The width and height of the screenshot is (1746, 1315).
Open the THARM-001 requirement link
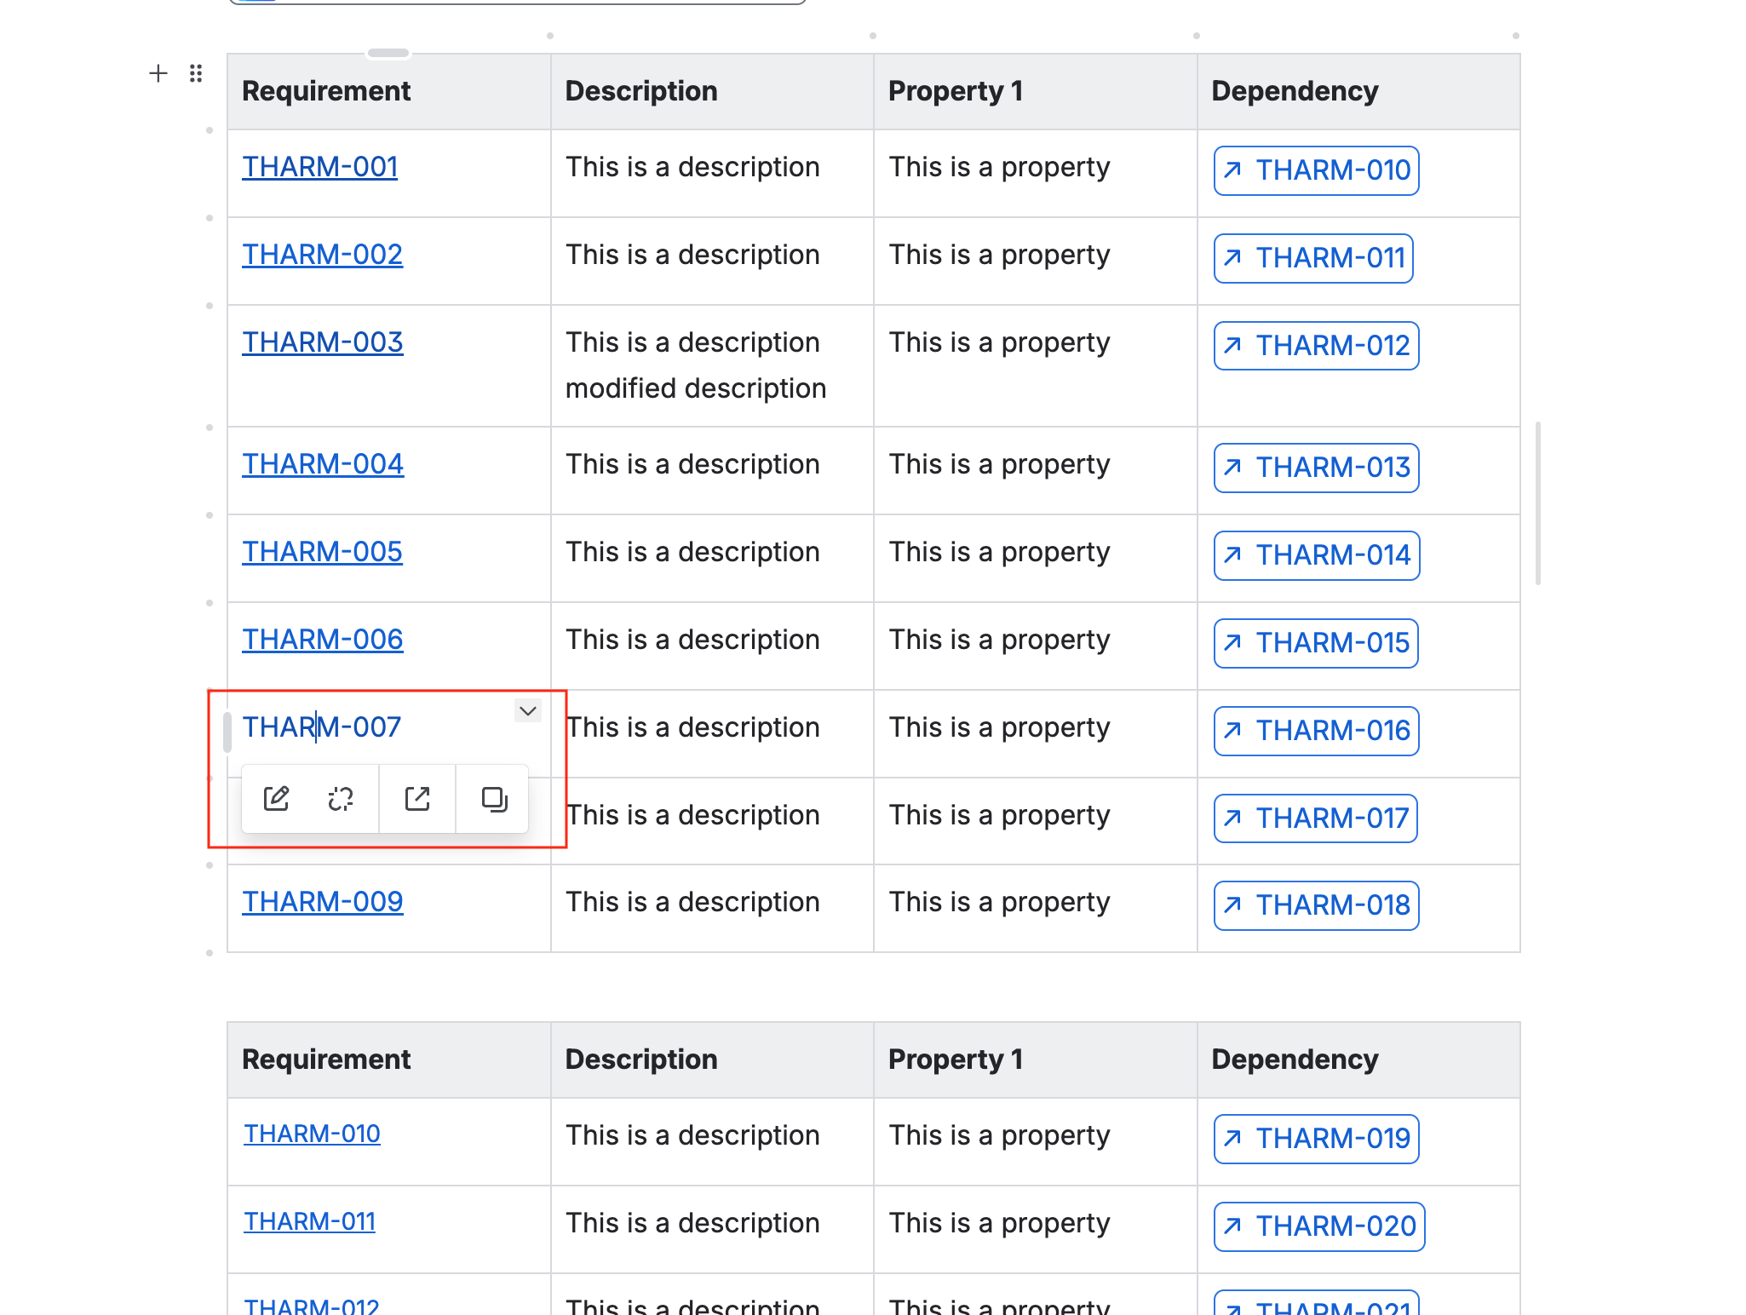tap(319, 167)
